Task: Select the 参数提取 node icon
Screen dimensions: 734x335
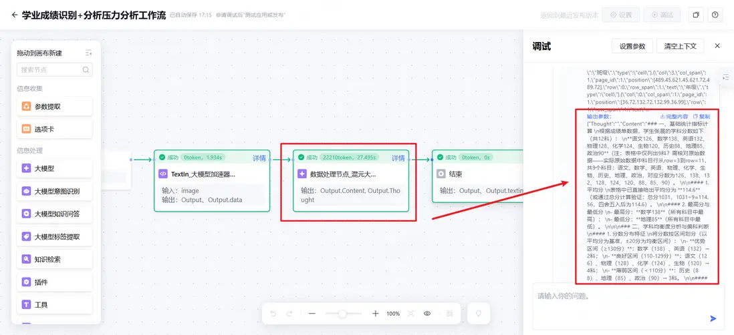Action: (26, 107)
